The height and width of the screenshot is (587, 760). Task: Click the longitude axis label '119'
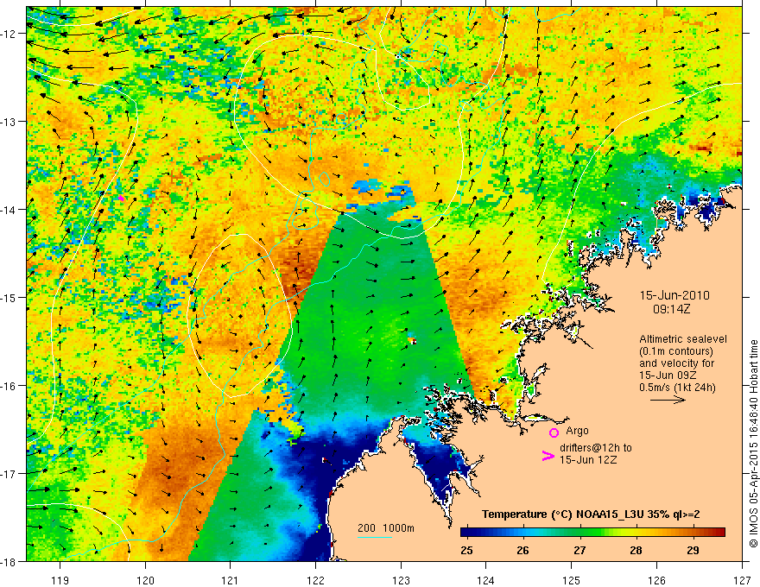60,580
